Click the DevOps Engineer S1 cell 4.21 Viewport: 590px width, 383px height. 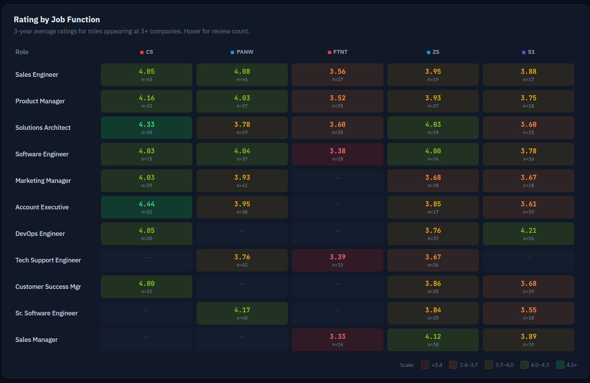tap(529, 234)
